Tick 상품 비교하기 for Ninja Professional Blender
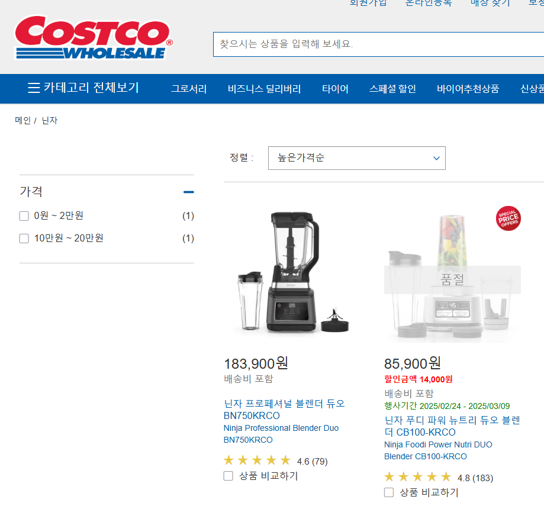544x522 pixels. tap(228, 476)
